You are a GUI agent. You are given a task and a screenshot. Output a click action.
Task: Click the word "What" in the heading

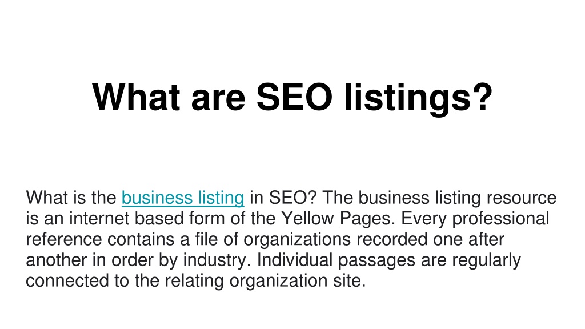[x=136, y=97]
